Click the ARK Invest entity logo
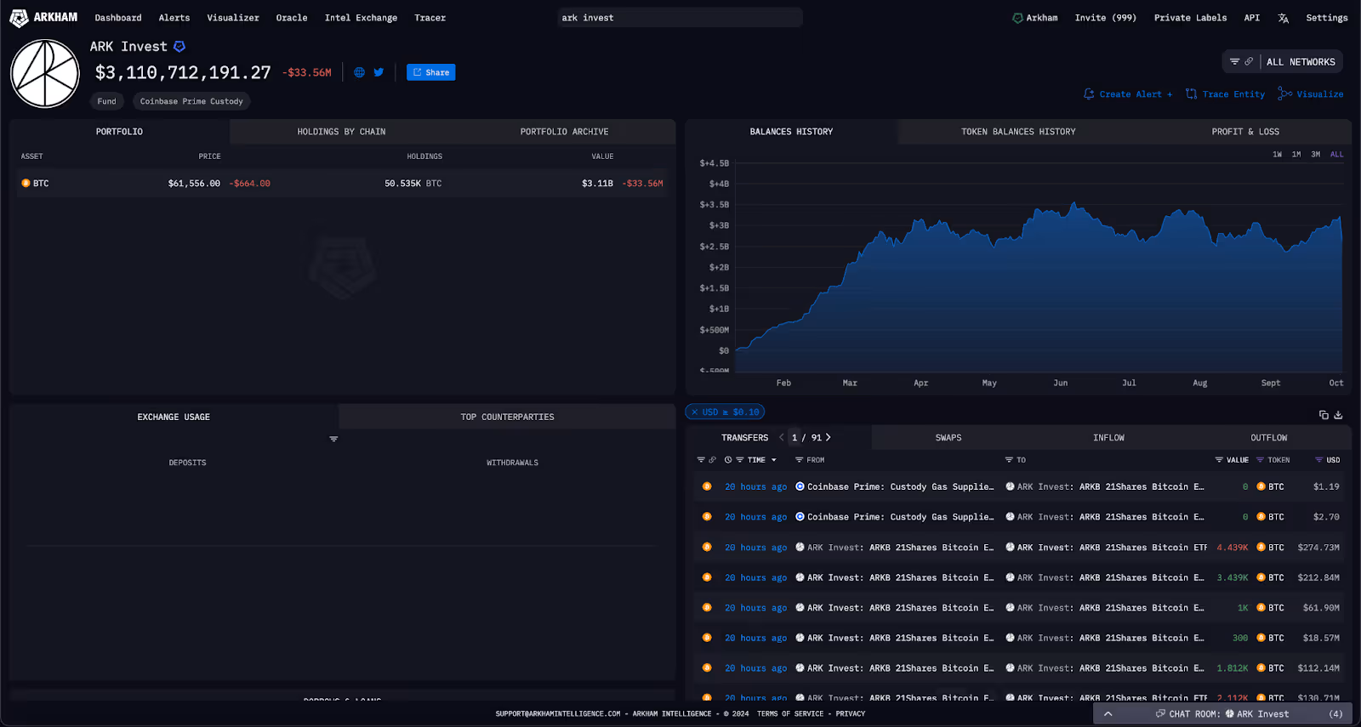Screen dimensions: 1361x727 (45, 74)
